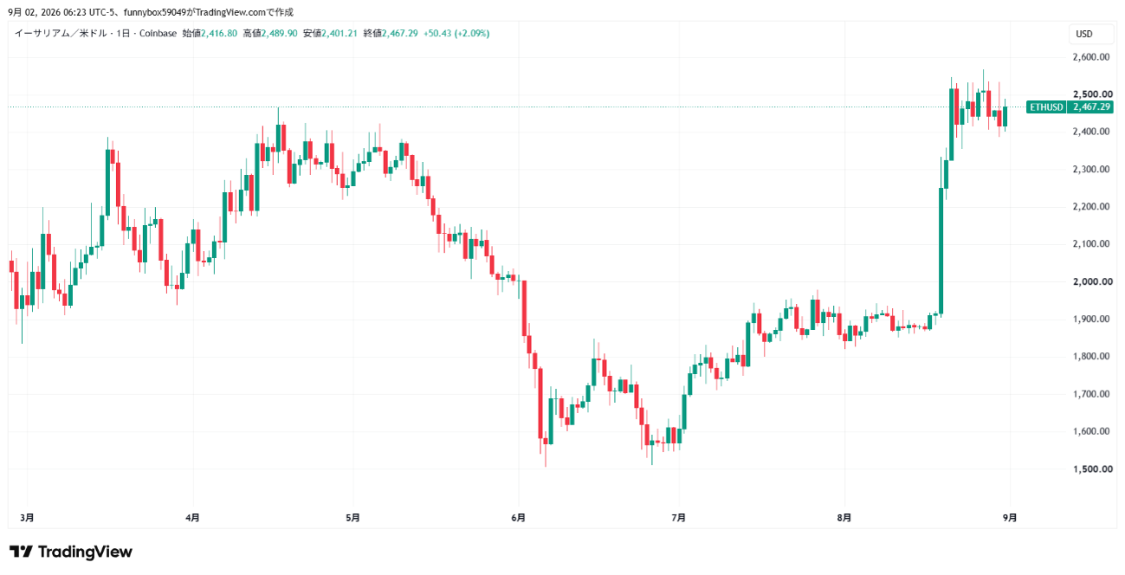
Task: Click the 2,600.00 price axis label
Action: (1091, 57)
